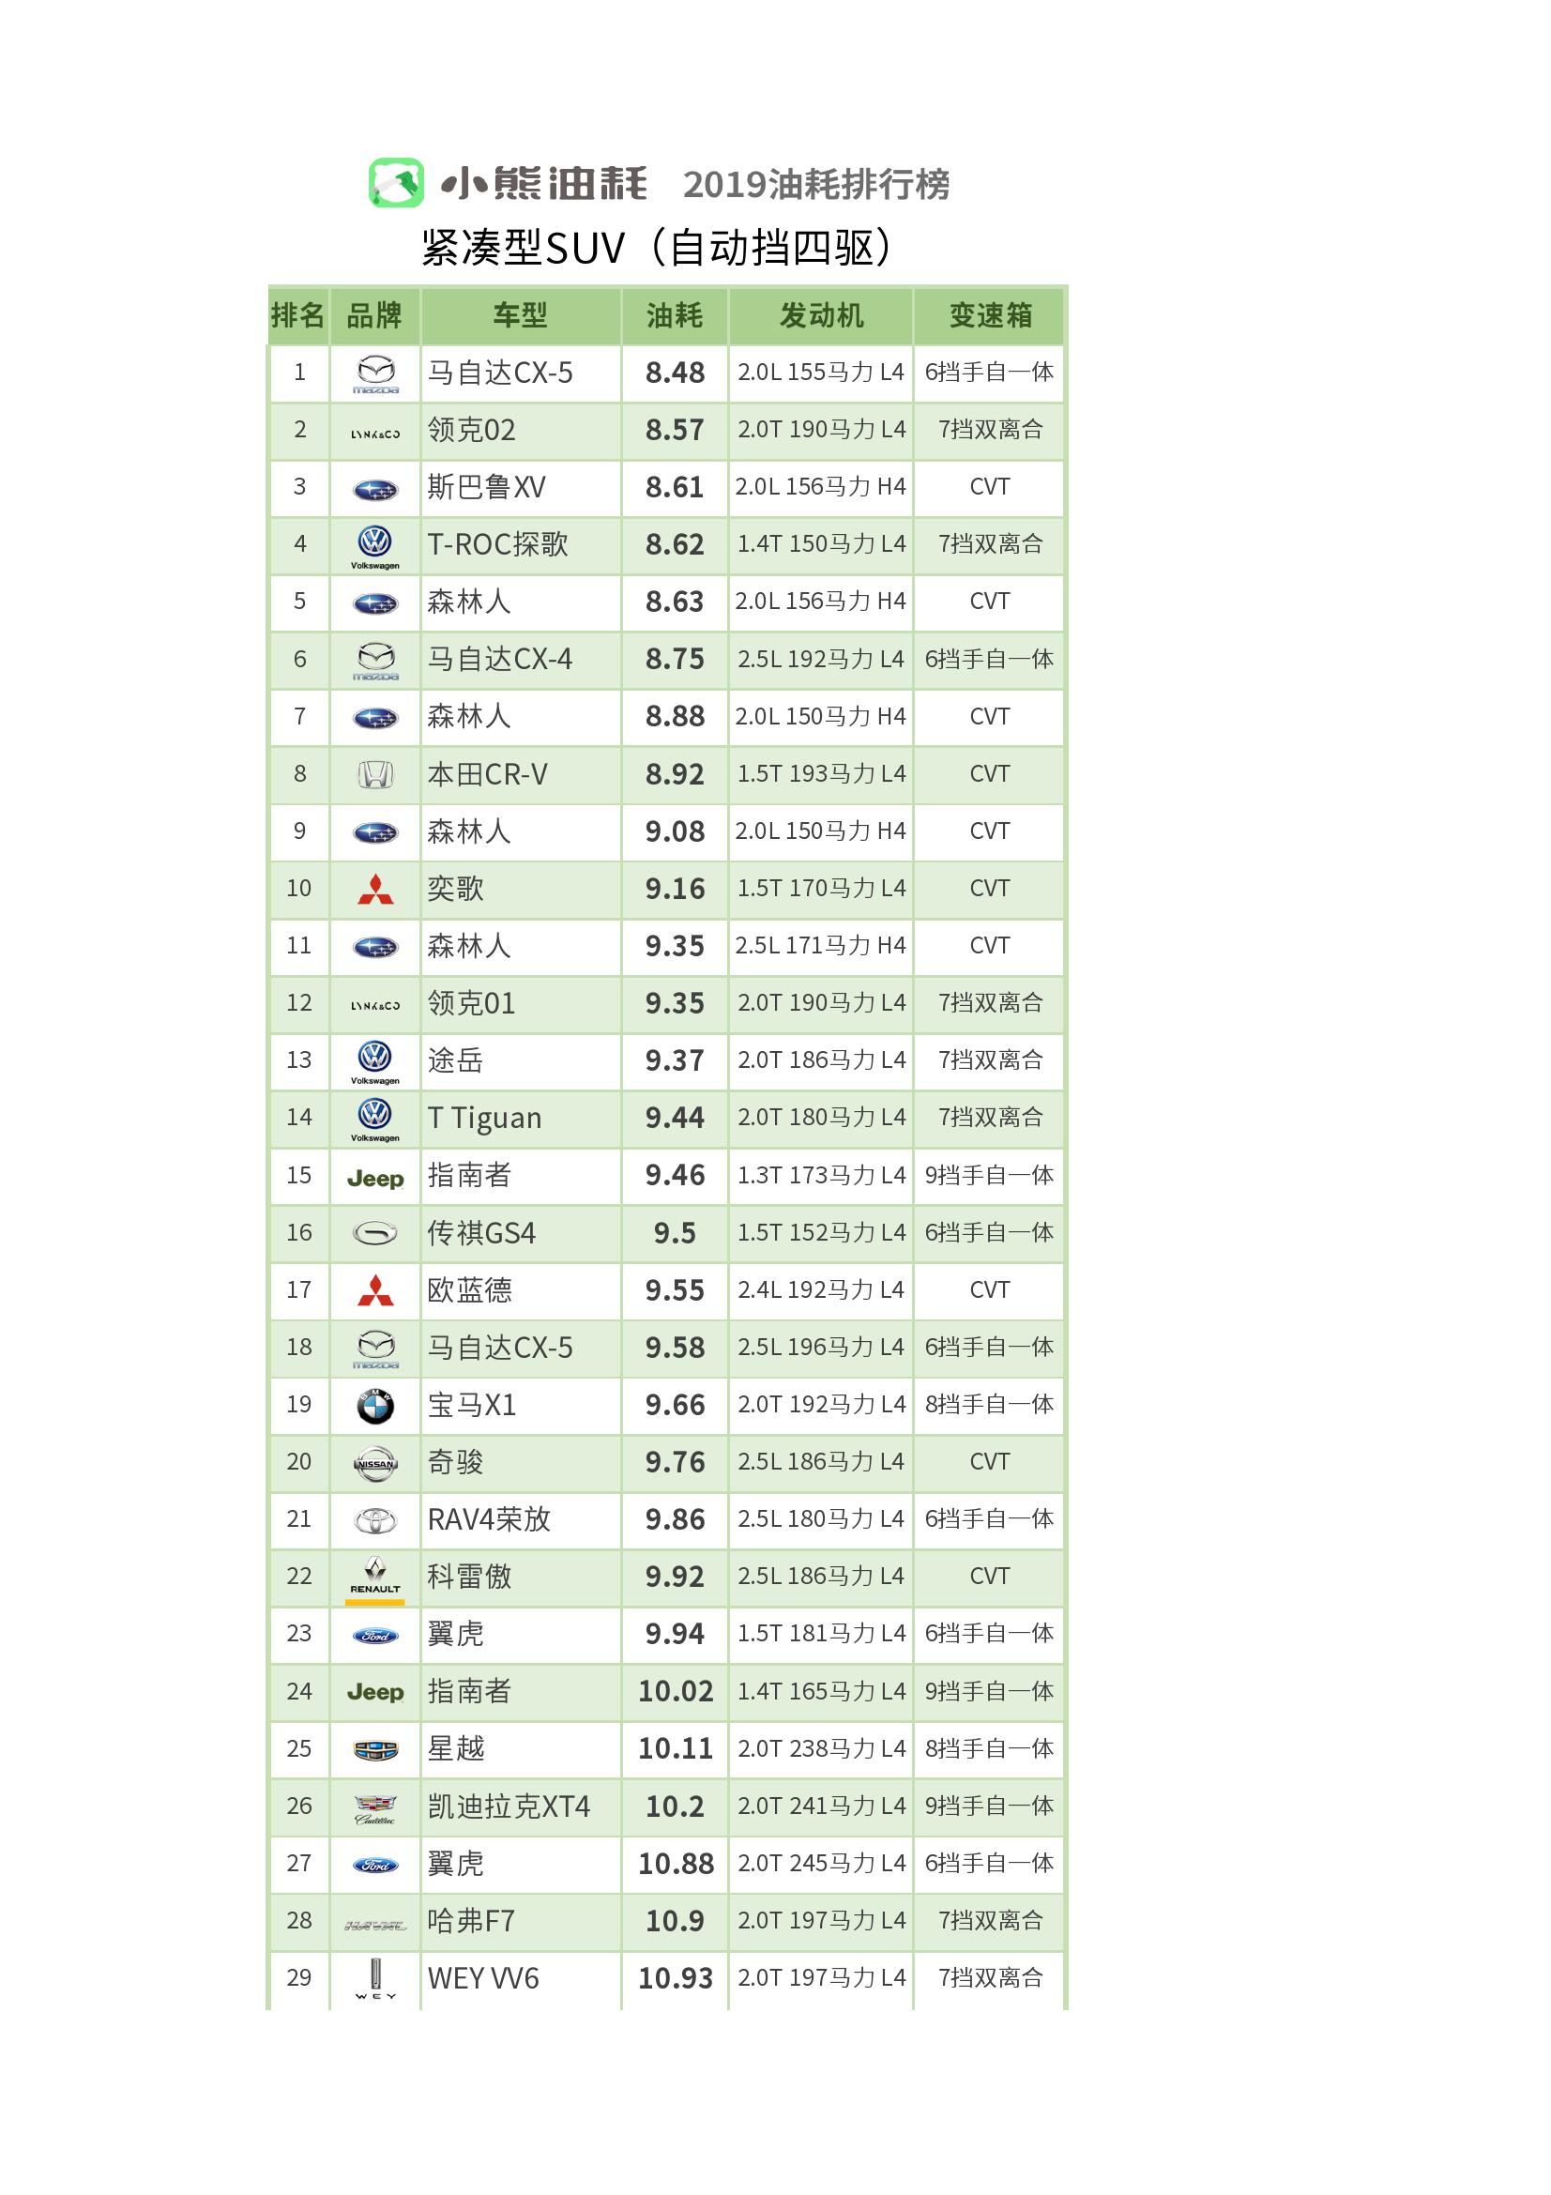Click the 排名 column header
The image size is (1551, 2195).
click(298, 315)
